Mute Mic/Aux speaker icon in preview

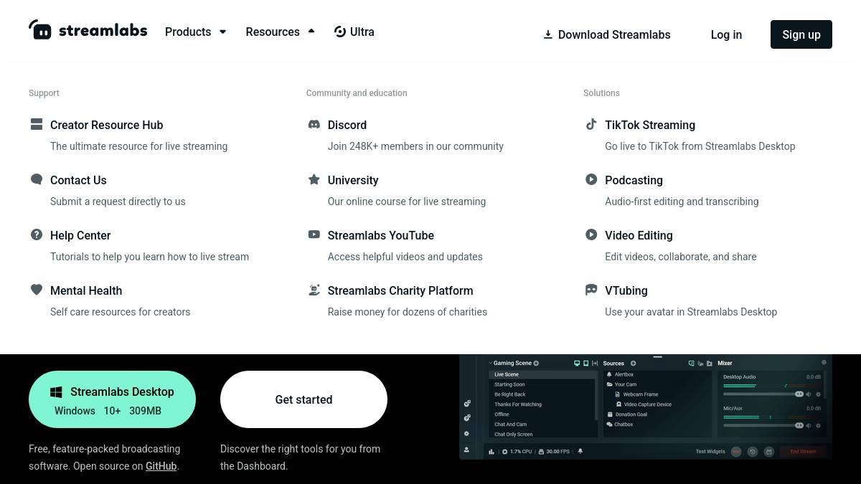(x=809, y=425)
